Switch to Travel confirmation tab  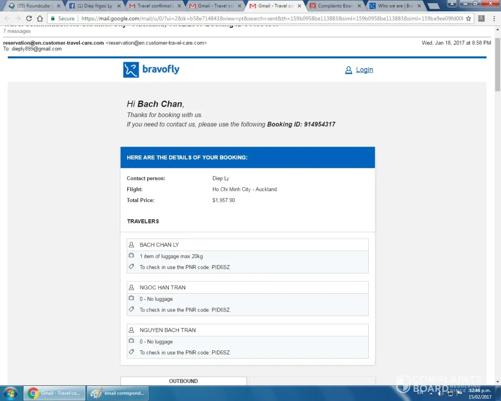pos(155,6)
